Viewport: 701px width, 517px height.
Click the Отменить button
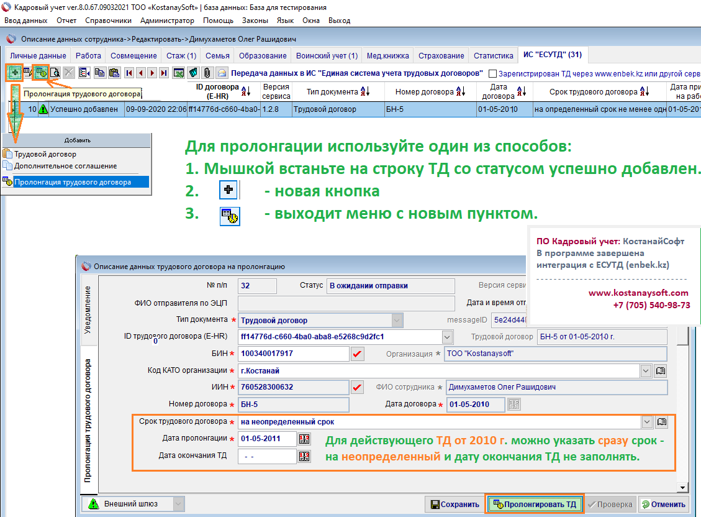coord(664,505)
